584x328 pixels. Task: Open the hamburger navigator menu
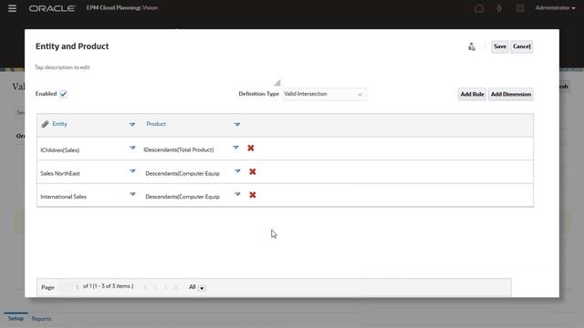coord(12,8)
